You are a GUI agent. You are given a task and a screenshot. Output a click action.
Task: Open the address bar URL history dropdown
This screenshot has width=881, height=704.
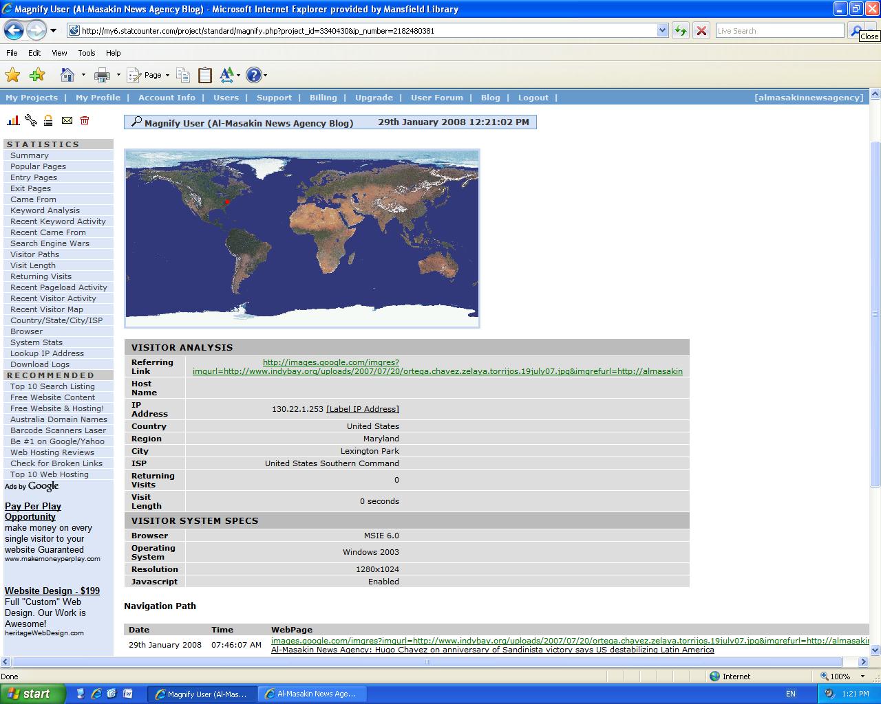(x=662, y=30)
